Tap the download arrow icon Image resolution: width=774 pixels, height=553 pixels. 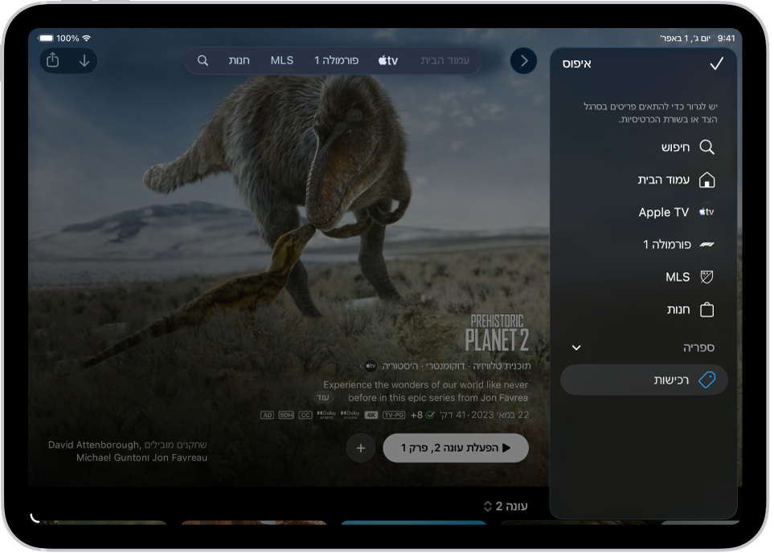[84, 60]
